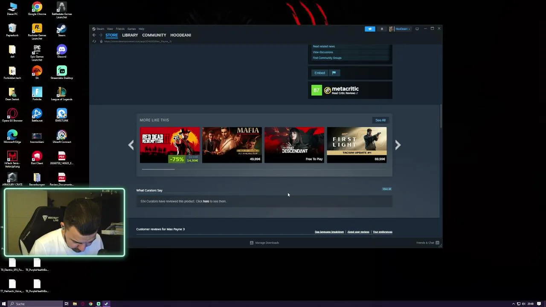Select Papierkorb recycle bin icon
Image resolution: width=546 pixels, height=307 pixels.
pos(12,30)
